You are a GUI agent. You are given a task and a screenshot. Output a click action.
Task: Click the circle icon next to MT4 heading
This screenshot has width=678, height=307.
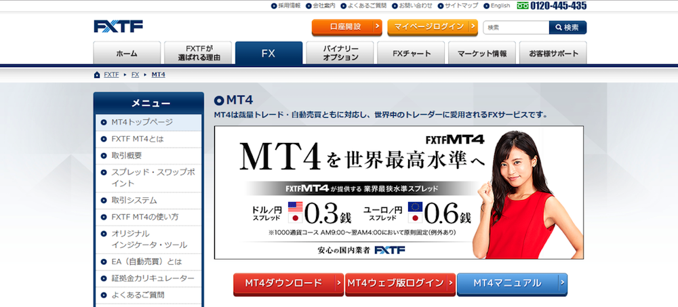(219, 101)
